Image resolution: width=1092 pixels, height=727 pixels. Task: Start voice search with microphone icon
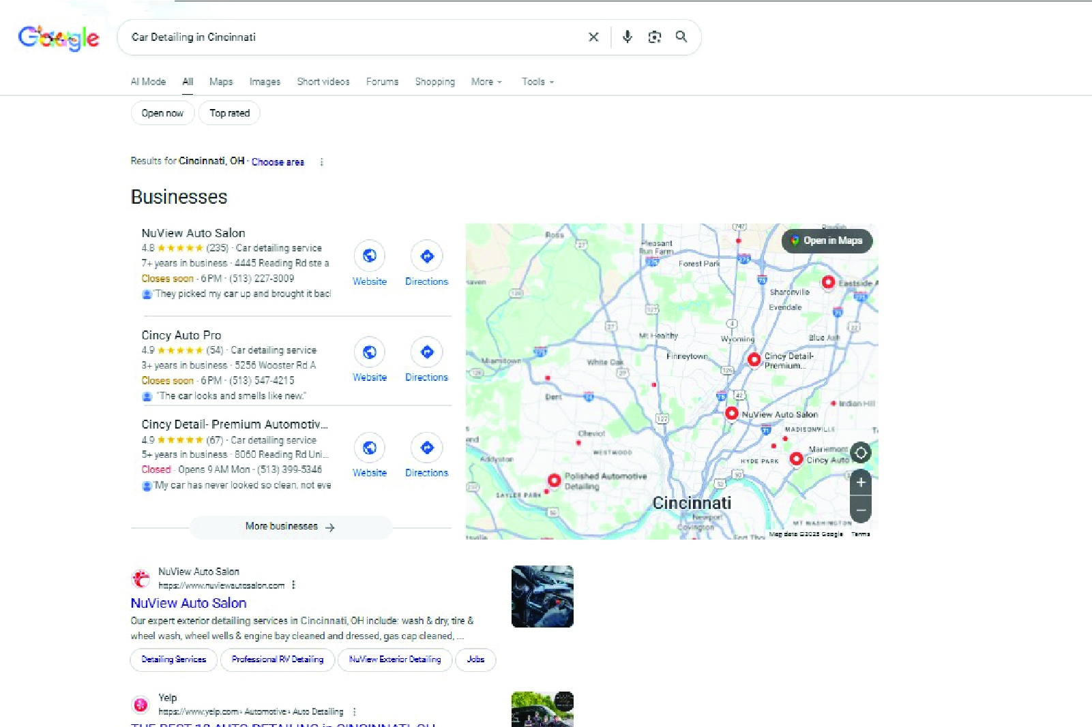coord(628,37)
